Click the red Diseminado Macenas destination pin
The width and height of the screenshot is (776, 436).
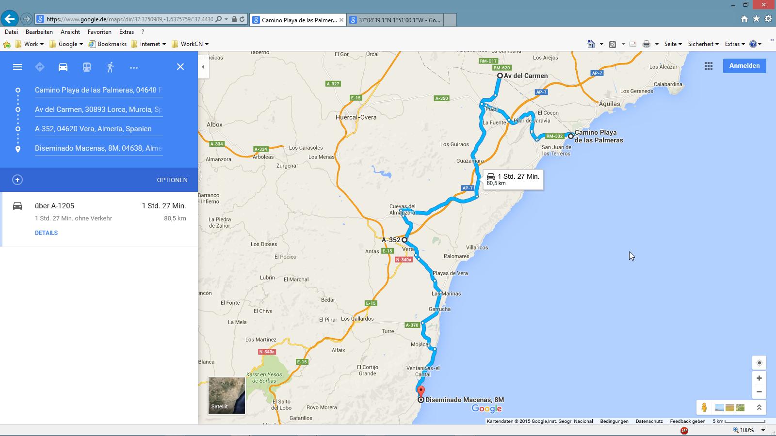coord(421,391)
